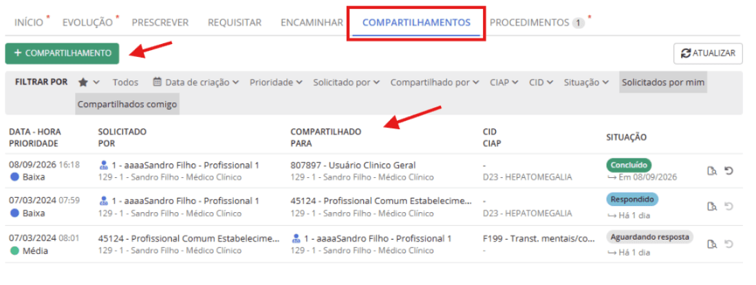Image resolution: width=756 pixels, height=285 pixels.
Task: Open the PRESCREVER tab
Action: point(160,22)
